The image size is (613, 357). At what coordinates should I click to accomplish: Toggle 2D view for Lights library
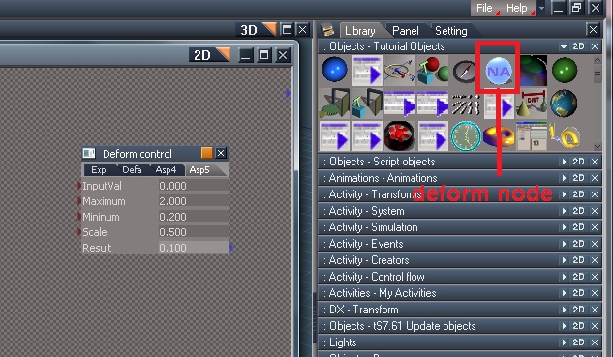click(x=578, y=342)
